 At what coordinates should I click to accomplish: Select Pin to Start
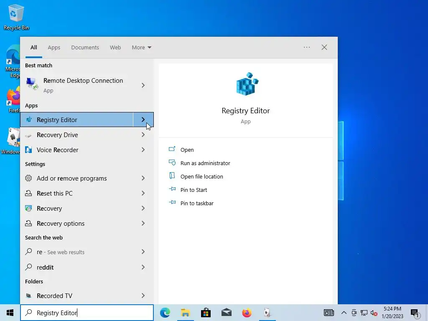click(194, 190)
